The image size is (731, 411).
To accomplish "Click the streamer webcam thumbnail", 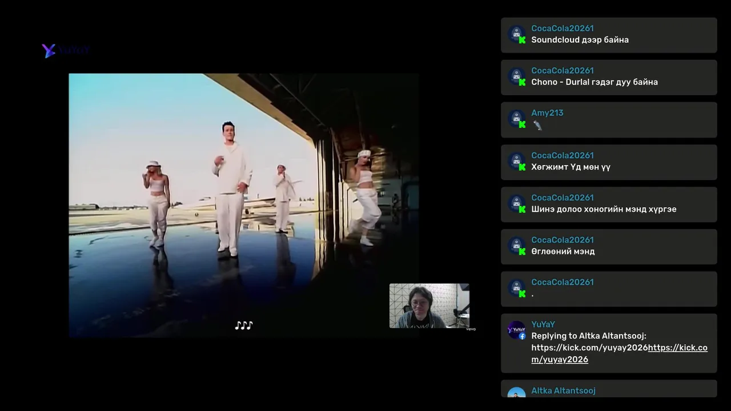I will [429, 306].
